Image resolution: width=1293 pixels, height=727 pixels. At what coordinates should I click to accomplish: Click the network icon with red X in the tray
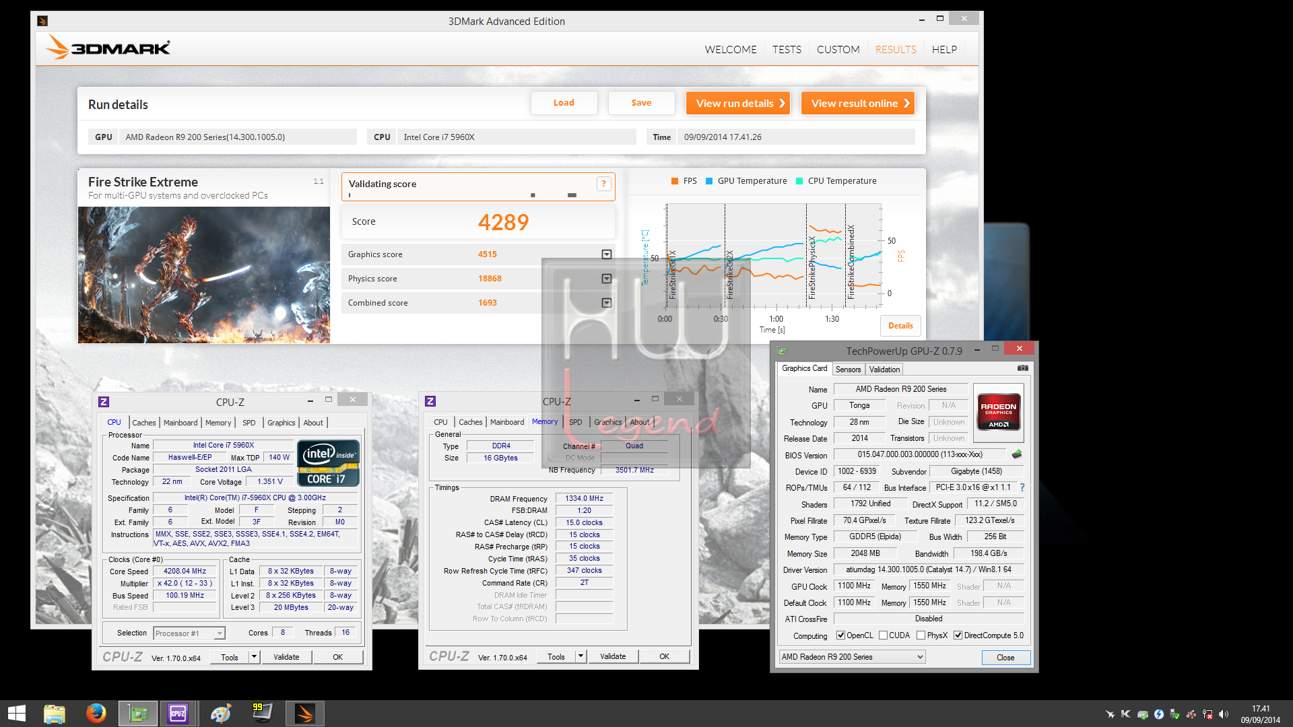click(x=1207, y=714)
